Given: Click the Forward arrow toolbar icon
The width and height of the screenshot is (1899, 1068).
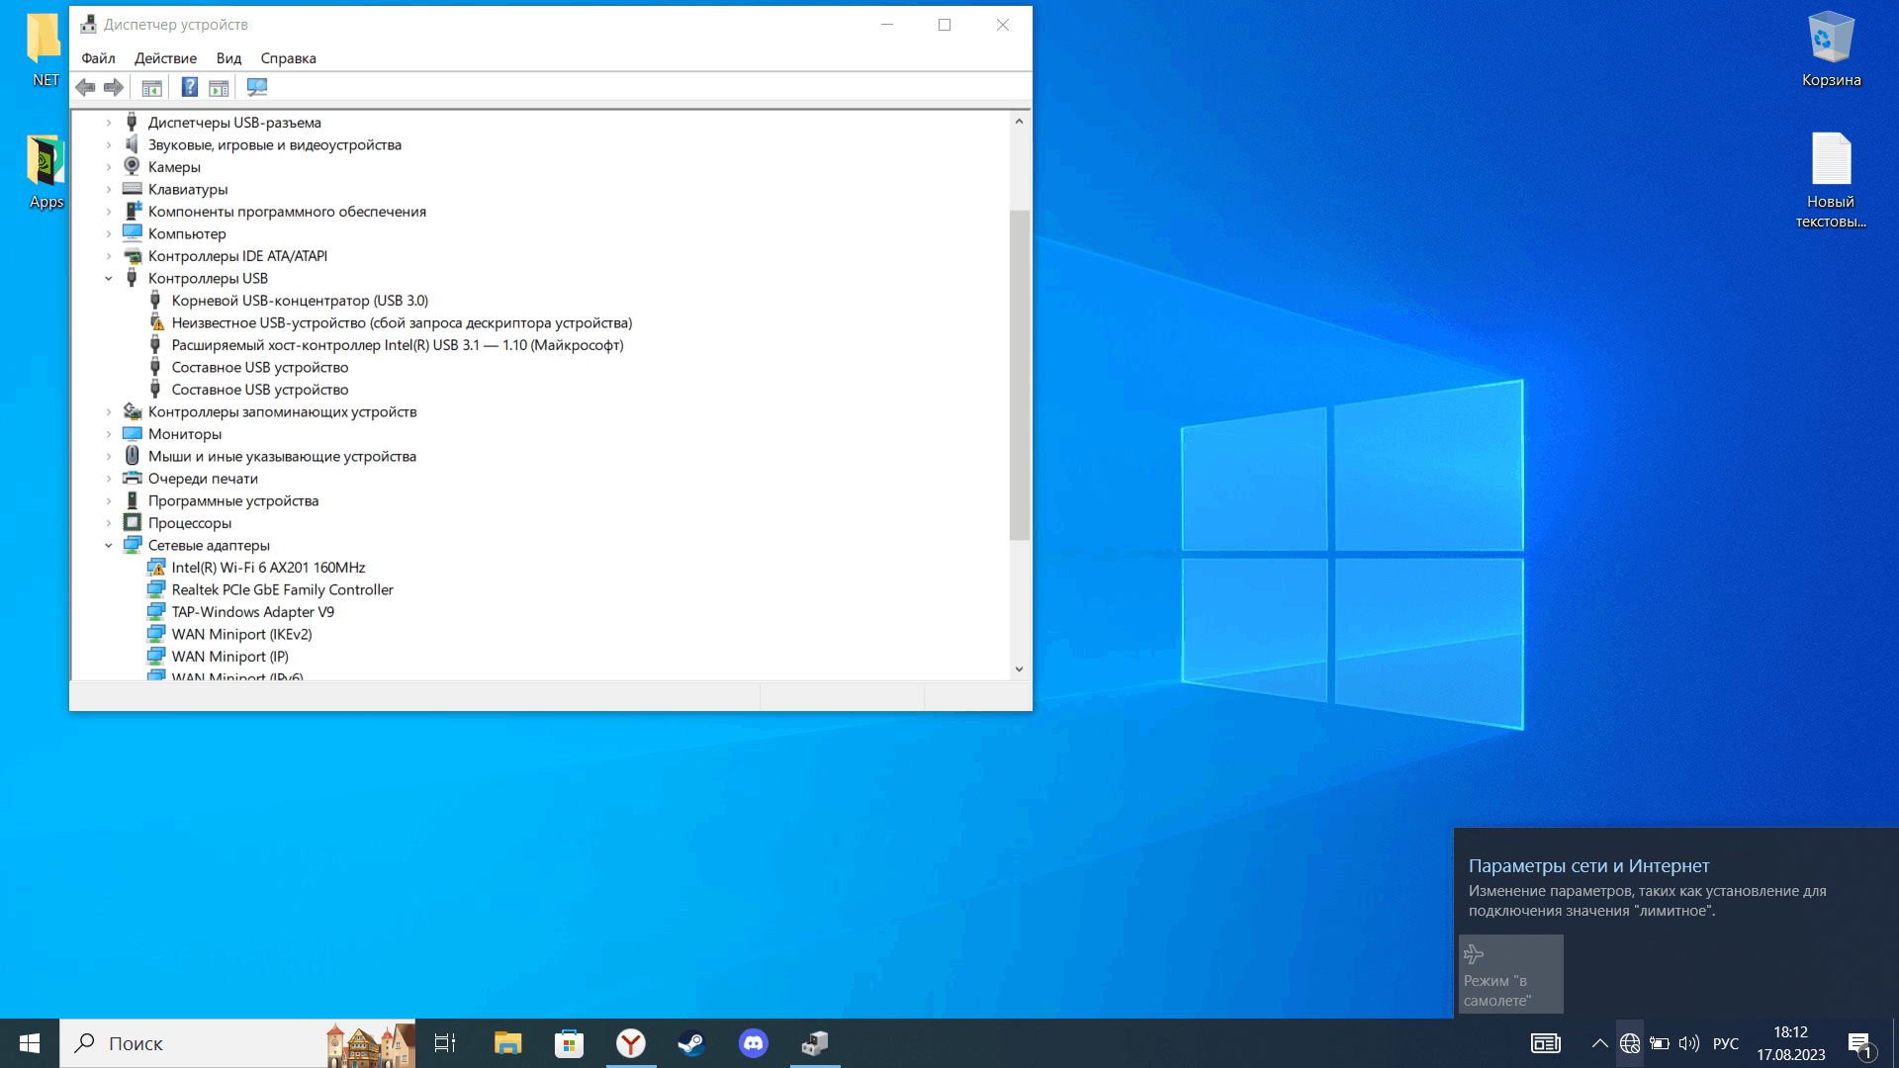Looking at the screenshot, I should pos(114,87).
